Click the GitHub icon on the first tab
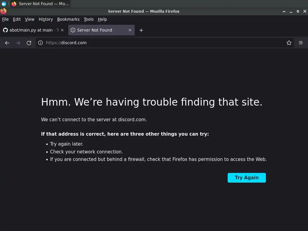Viewport: 308px width, 231px height. [5, 30]
